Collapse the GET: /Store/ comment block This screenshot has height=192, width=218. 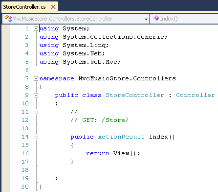pyautogui.click(x=36, y=112)
